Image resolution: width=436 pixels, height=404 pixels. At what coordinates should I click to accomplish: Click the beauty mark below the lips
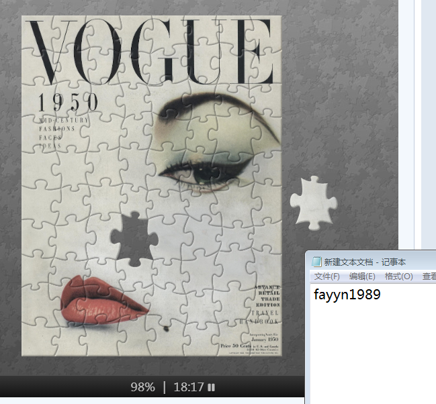166,328
